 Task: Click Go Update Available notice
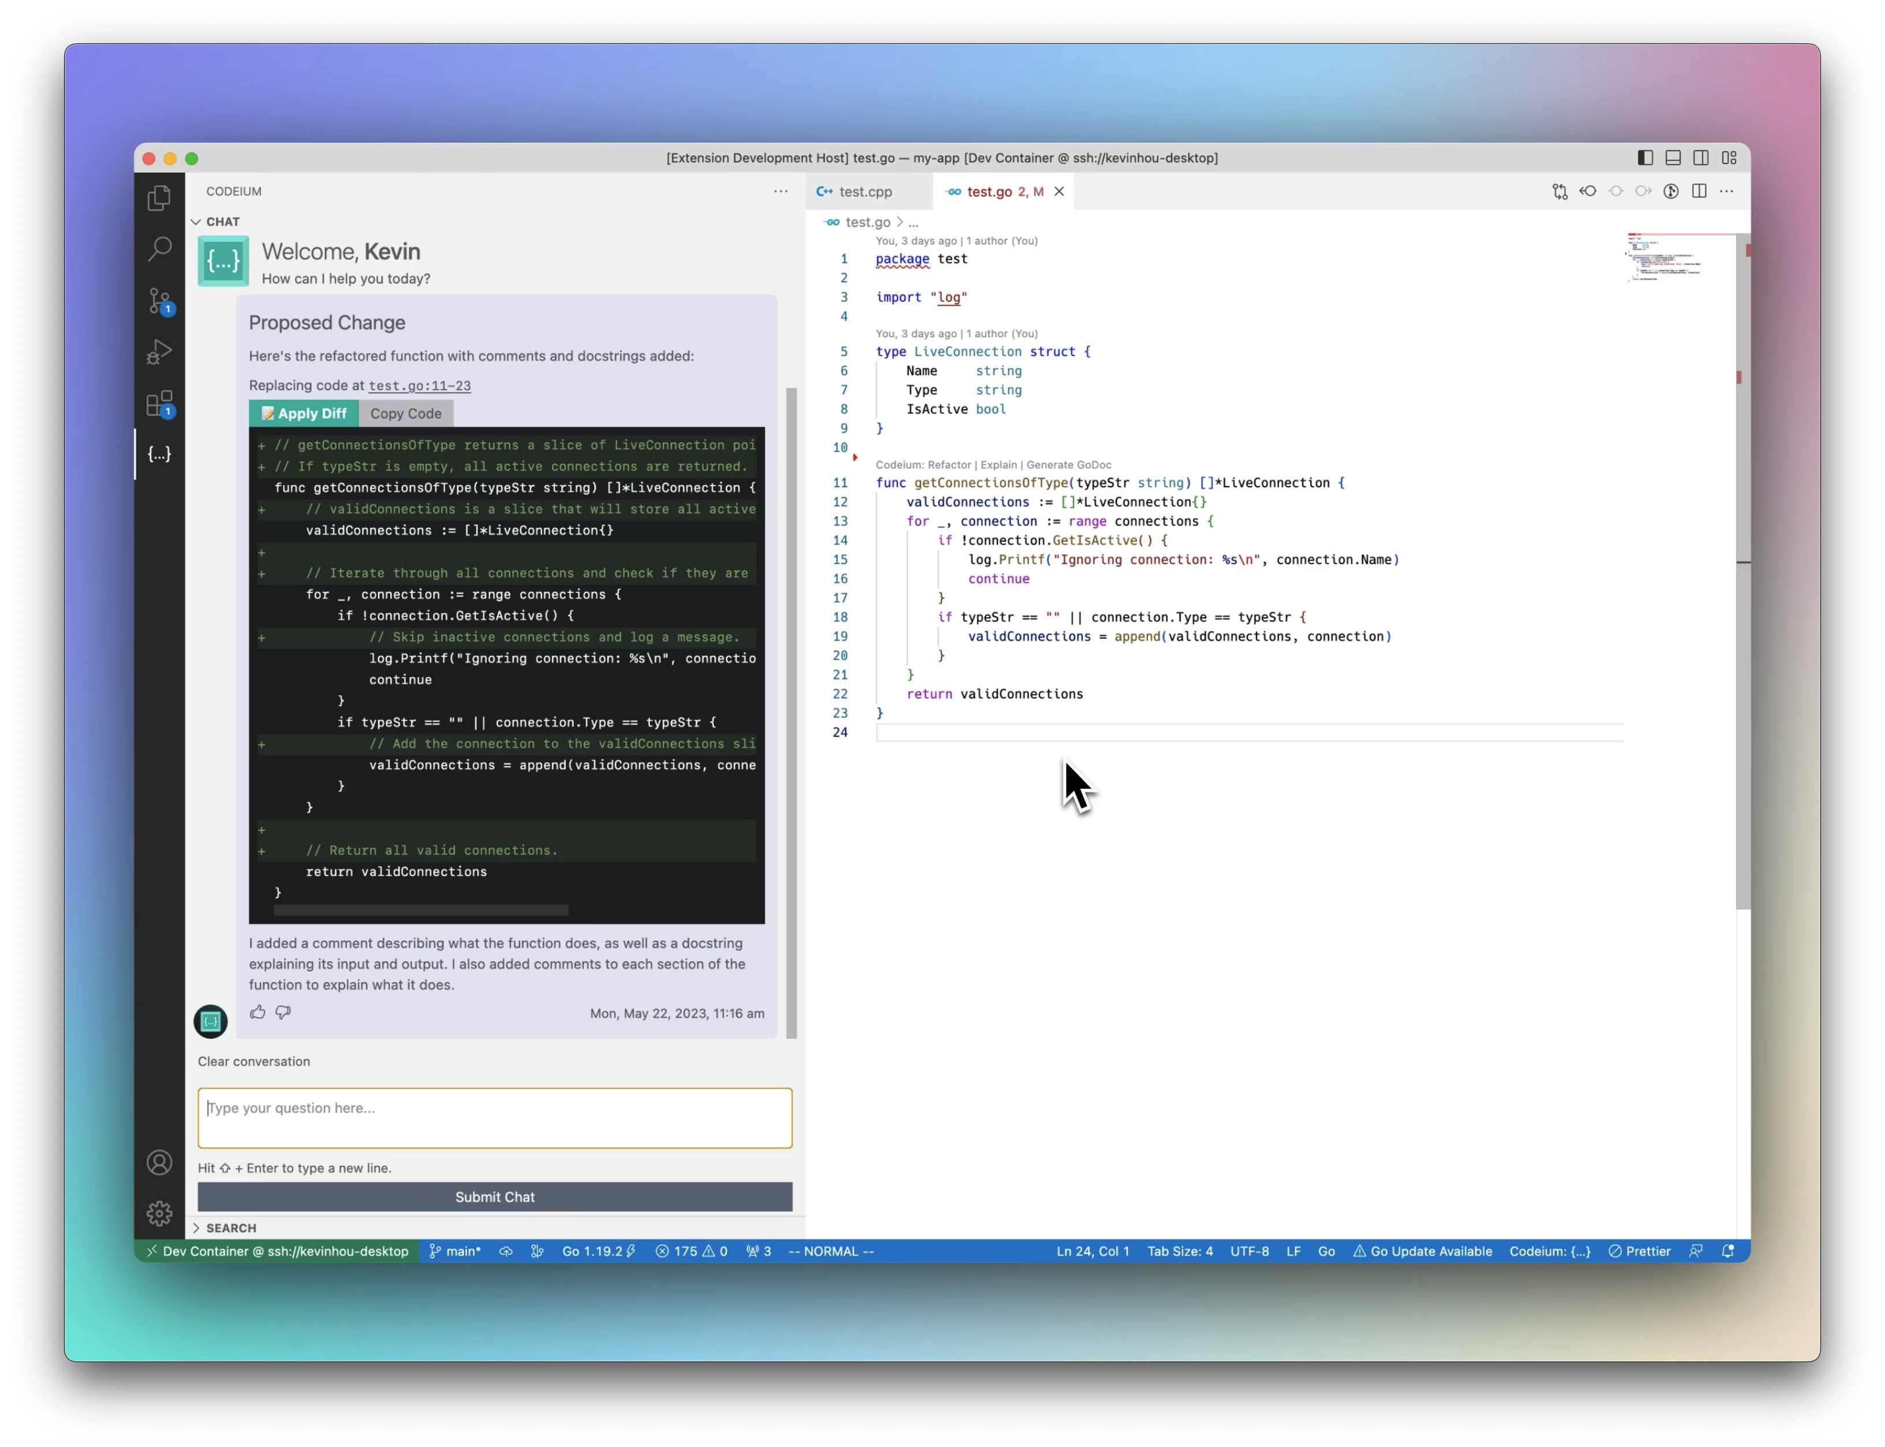click(1422, 1251)
